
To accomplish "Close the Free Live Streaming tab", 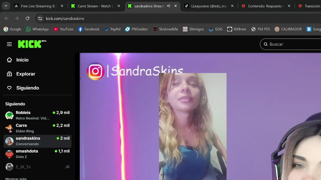I will coord(62,6).
